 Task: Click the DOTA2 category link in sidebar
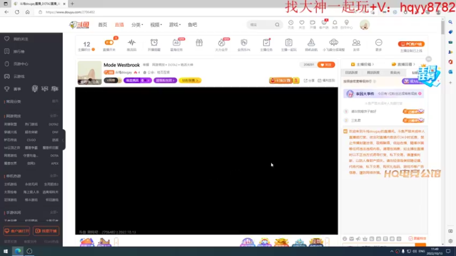pyautogui.click(x=54, y=124)
